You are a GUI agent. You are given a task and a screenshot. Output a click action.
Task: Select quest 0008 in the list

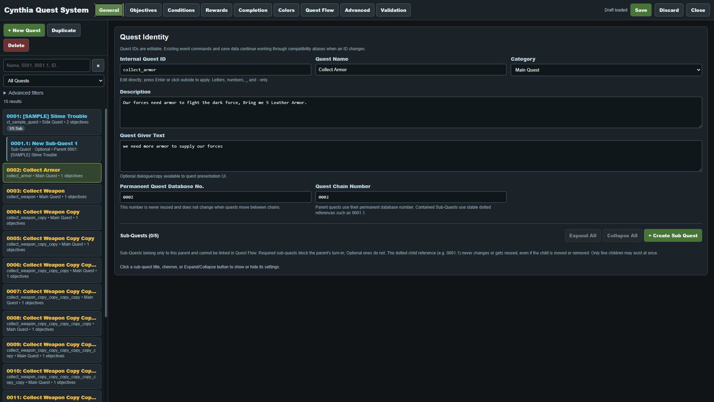click(52, 323)
